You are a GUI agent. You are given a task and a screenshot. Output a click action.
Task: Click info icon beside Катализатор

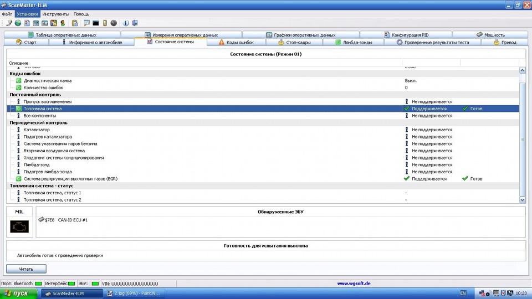click(19, 130)
